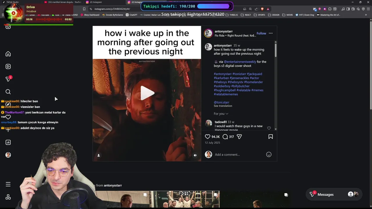Show tagged people on the video
Viewport: 372px width, 209px height.
(x=99, y=155)
